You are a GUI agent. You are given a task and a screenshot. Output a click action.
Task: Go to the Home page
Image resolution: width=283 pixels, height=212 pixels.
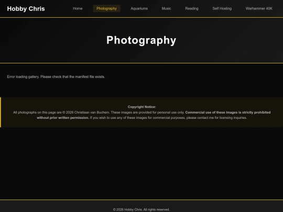pyautogui.click(x=78, y=8)
